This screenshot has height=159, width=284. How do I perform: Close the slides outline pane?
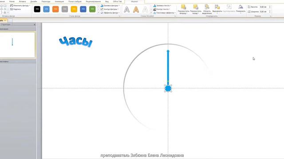point(35,24)
